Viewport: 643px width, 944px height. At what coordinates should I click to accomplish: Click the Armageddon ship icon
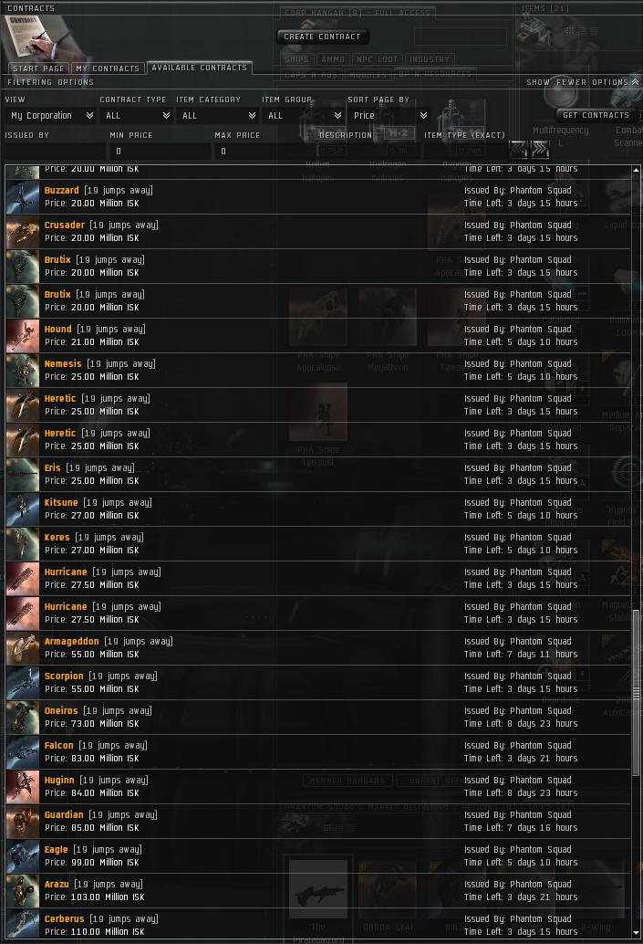[23, 648]
